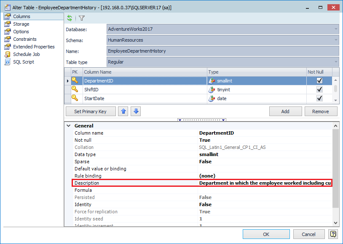Screen dimensions: 343x244
Task: Switch to the Constraints page
Action: [x=24, y=39]
